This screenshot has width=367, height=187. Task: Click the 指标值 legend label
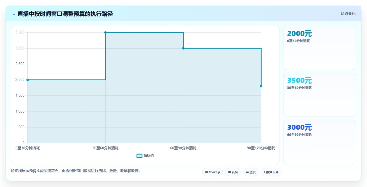[x=149, y=156]
